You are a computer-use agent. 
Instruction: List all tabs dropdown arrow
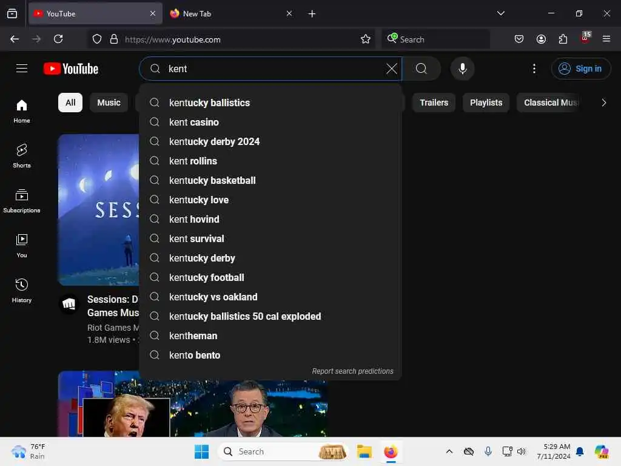(x=500, y=13)
